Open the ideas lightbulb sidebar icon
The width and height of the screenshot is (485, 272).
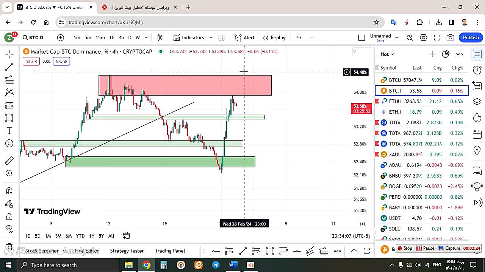pos(477,150)
